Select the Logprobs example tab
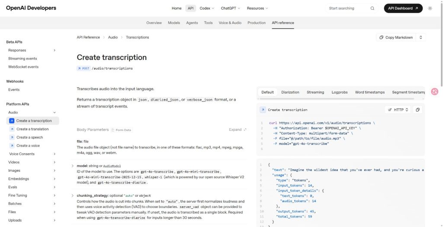Screen dimensions: 443x227 coord(340,92)
